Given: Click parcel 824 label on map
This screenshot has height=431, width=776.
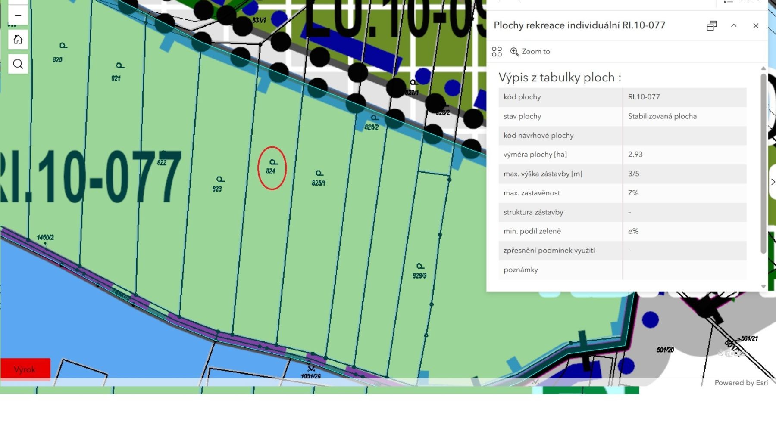Looking at the screenshot, I should pyautogui.click(x=271, y=171).
